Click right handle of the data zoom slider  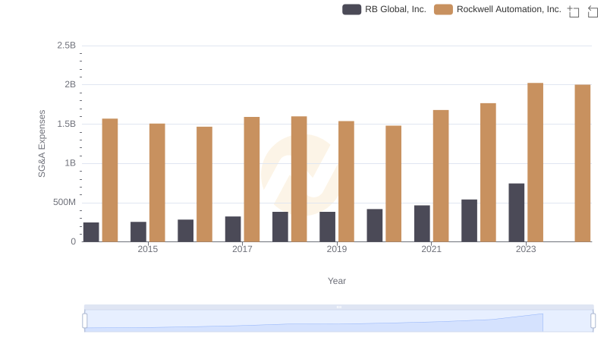point(593,320)
